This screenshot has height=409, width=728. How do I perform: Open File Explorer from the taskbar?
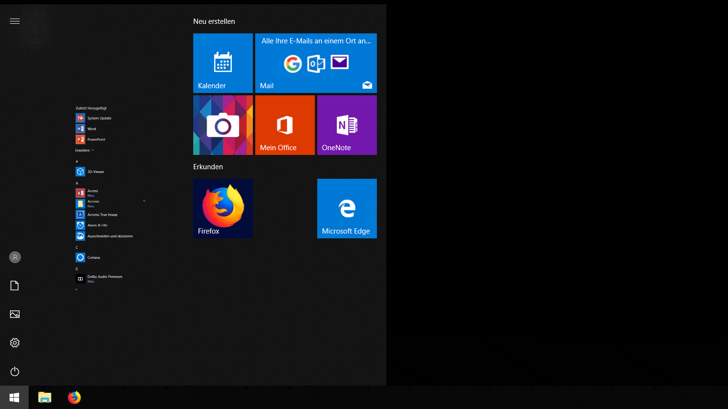click(x=45, y=398)
